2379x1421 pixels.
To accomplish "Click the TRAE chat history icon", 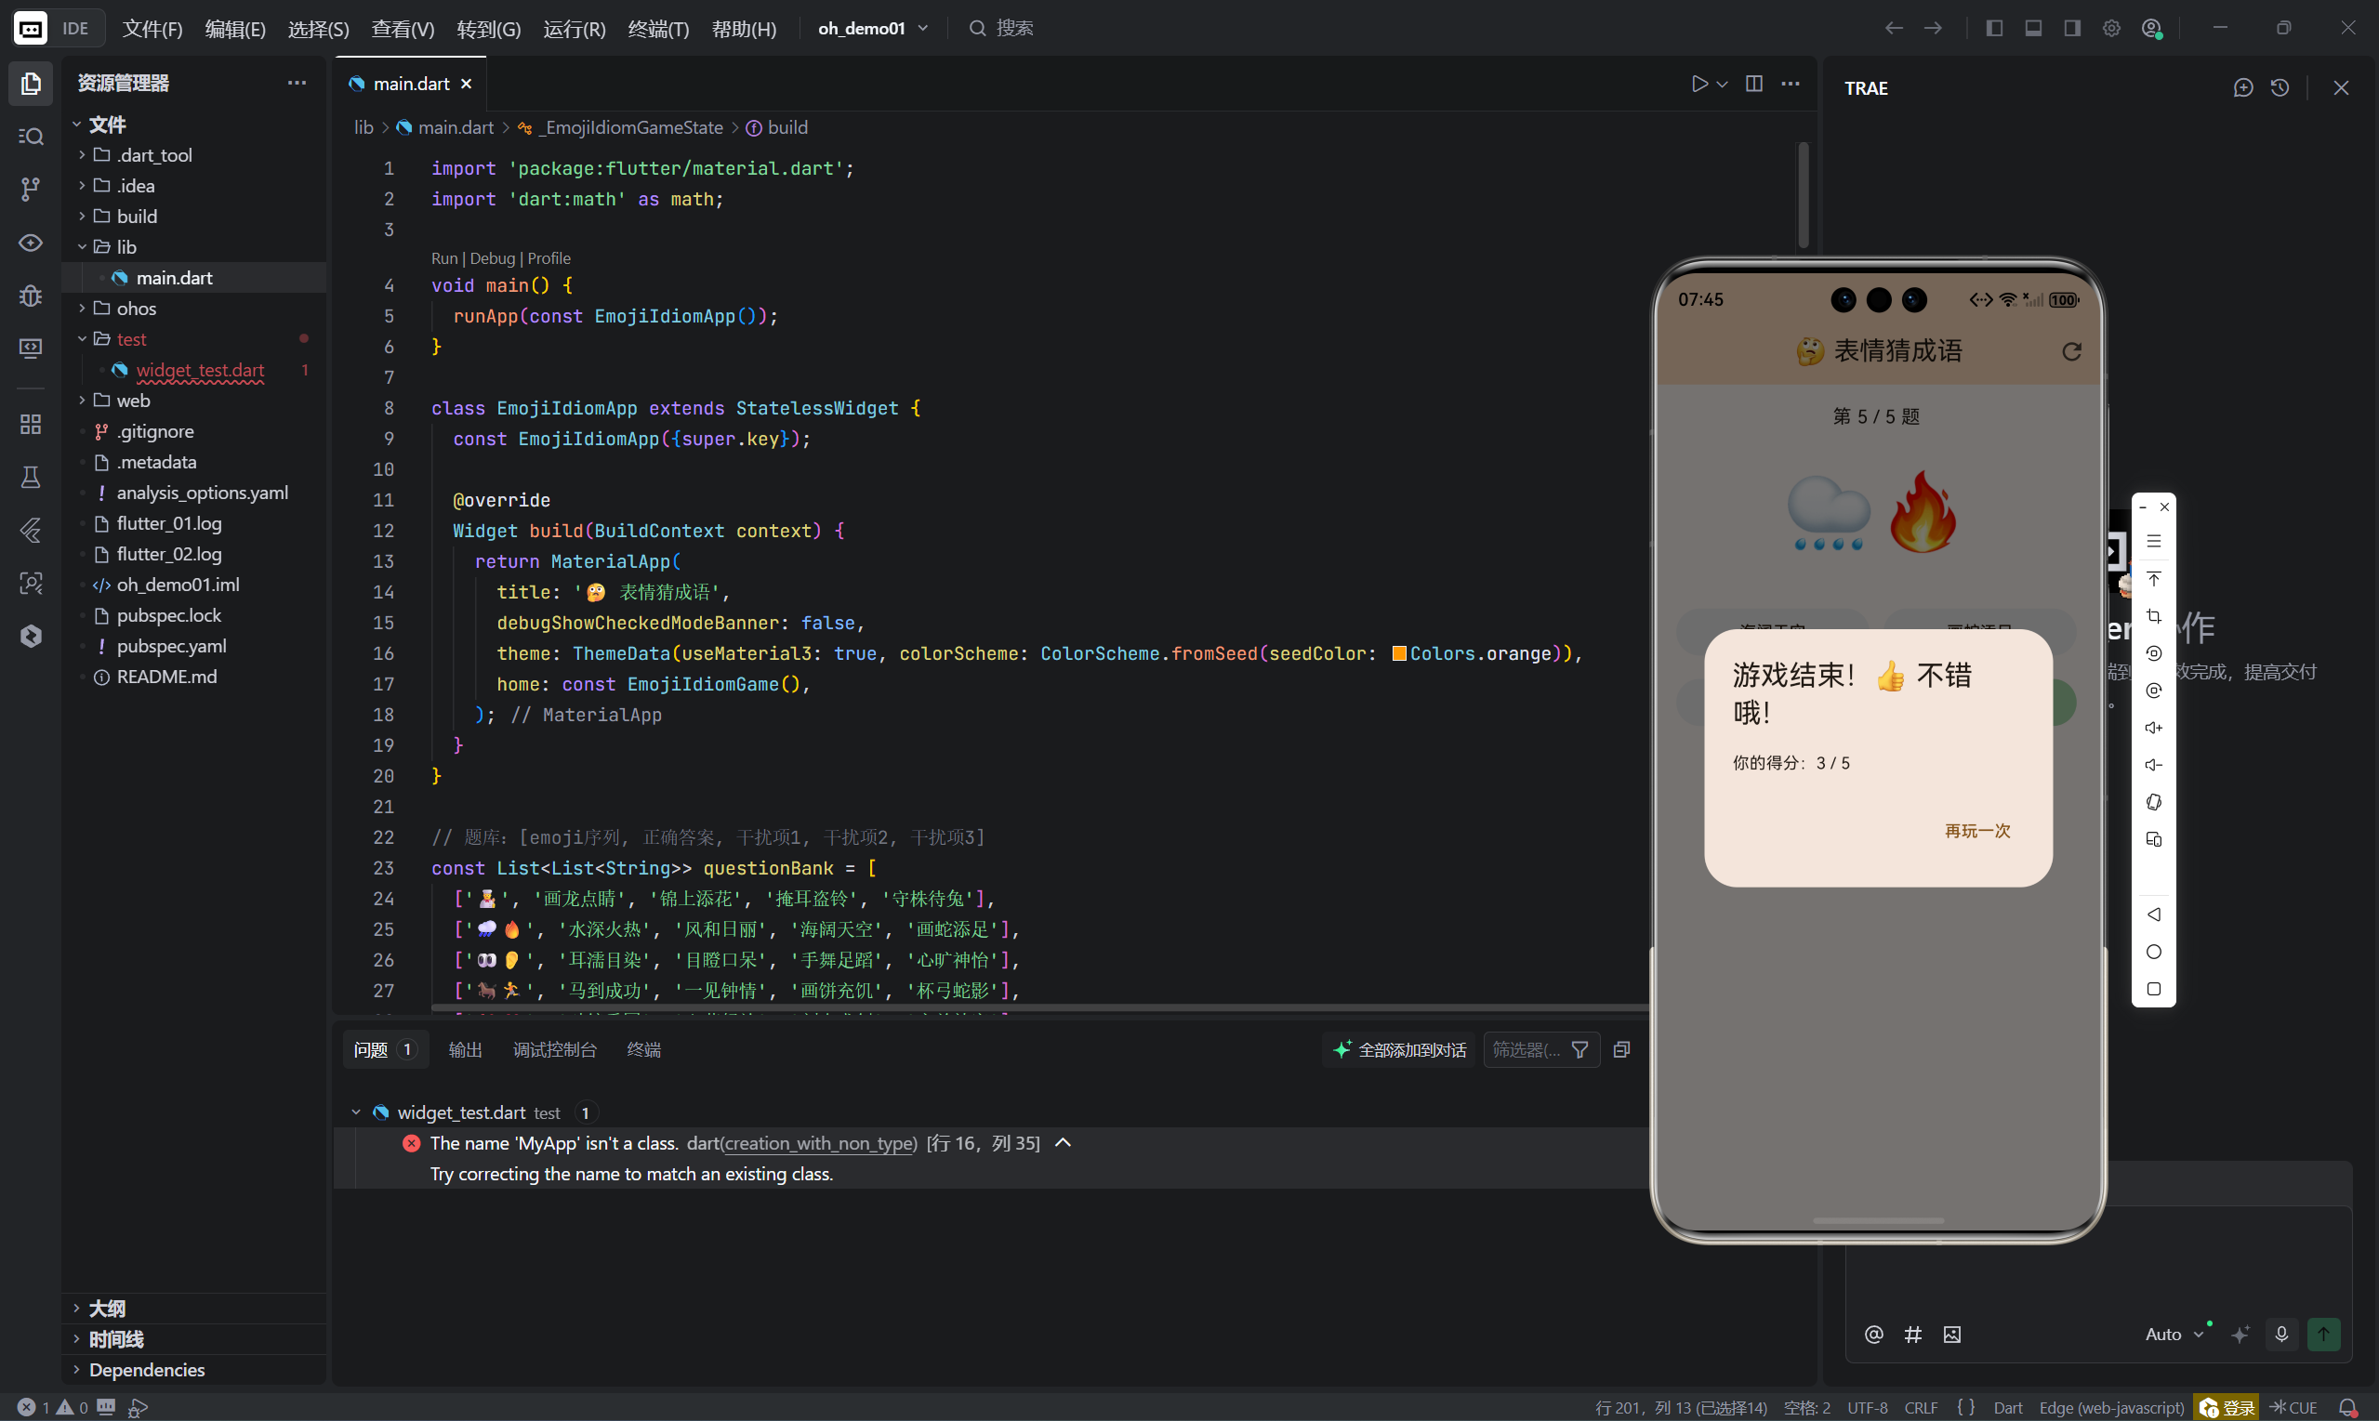I will (2280, 88).
